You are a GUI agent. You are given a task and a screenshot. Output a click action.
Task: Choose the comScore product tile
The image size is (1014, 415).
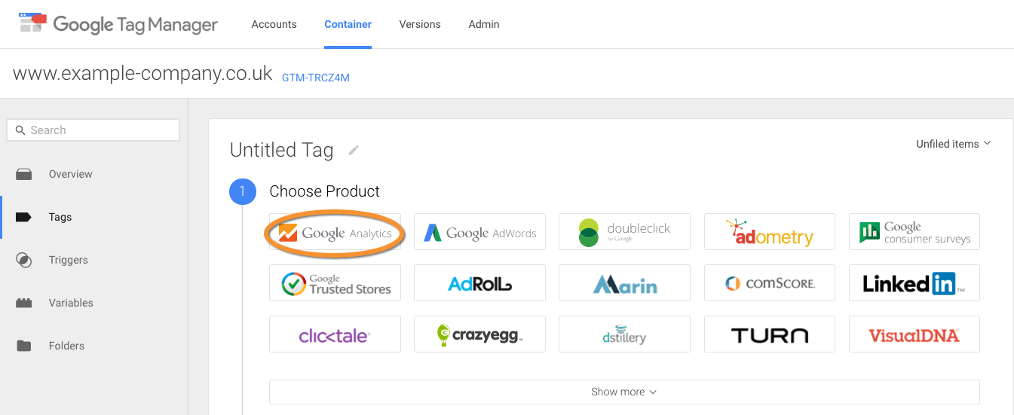[x=769, y=283]
